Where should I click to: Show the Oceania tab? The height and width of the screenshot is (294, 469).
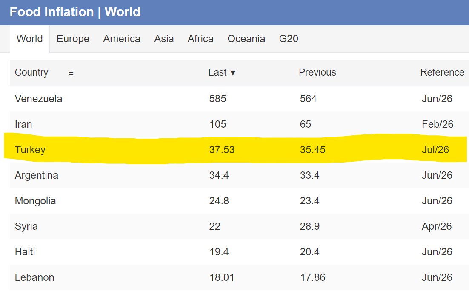point(246,39)
